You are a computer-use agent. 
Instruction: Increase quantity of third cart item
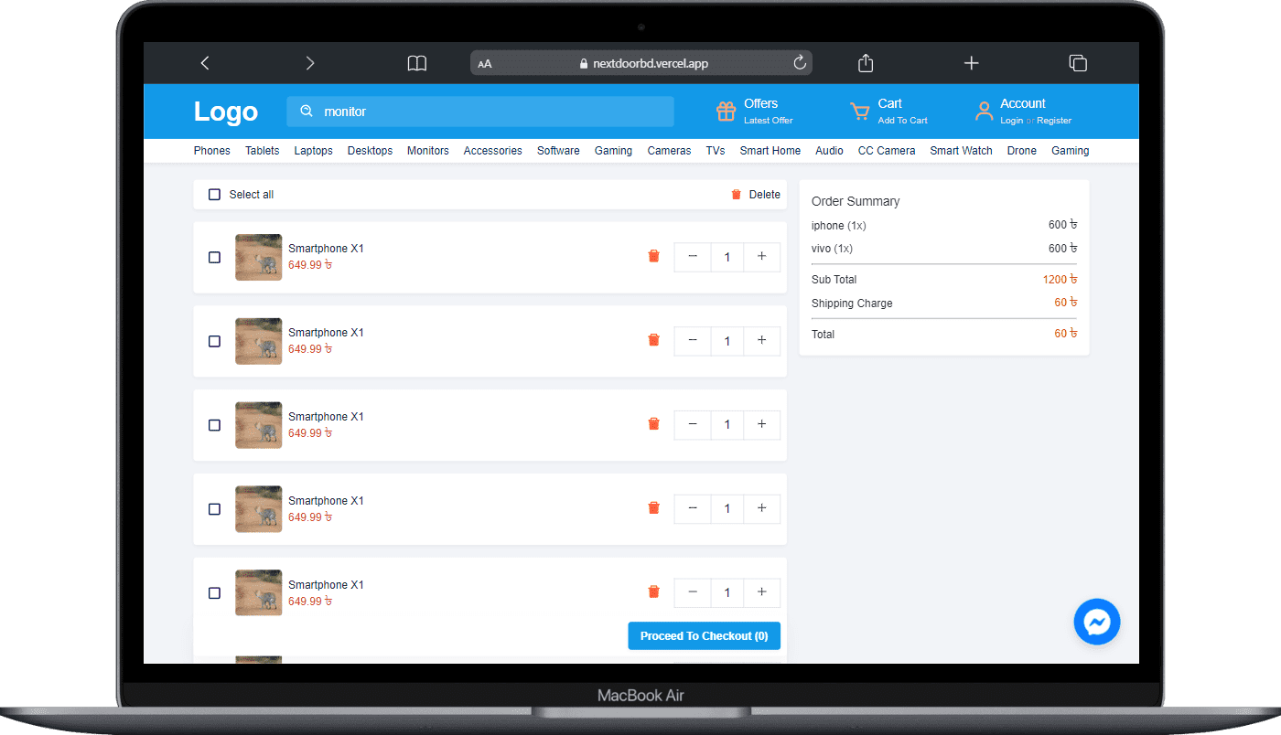pos(761,425)
